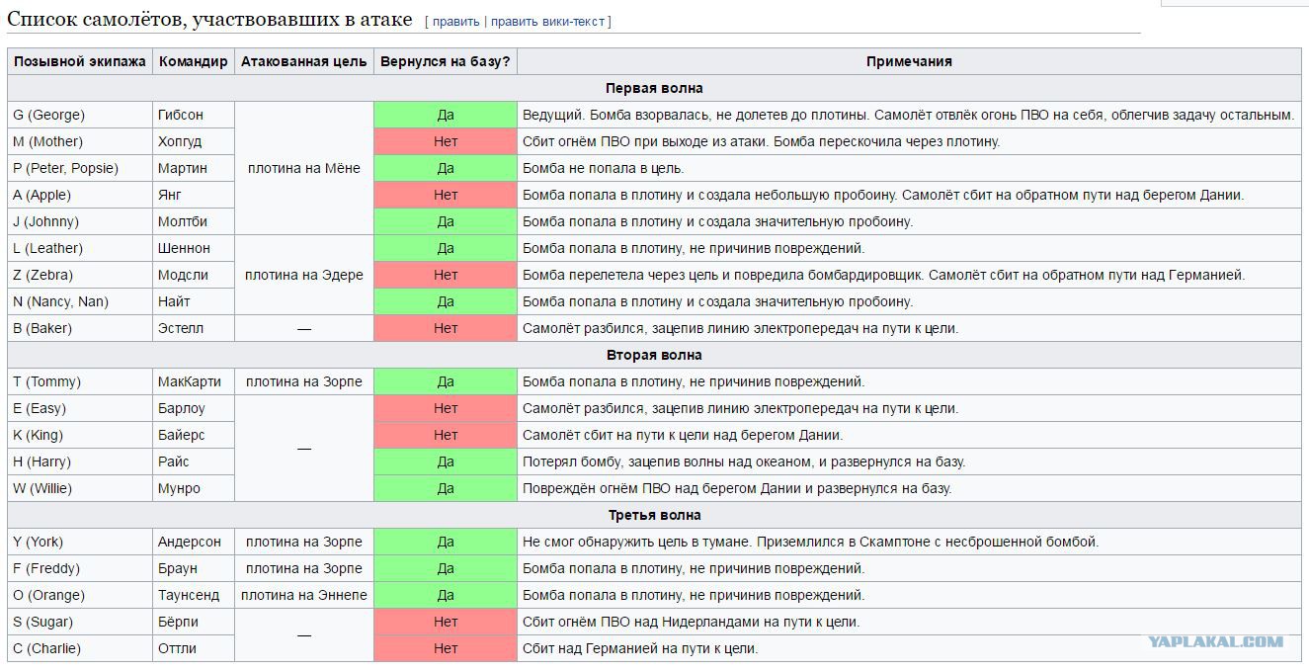1309x671 pixels.
Task: Click the "G (George)" callsign cell
Action: pyautogui.click(x=80, y=115)
